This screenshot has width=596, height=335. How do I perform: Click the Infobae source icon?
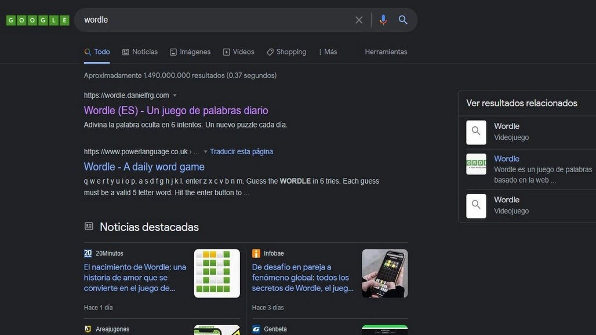(x=256, y=253)
